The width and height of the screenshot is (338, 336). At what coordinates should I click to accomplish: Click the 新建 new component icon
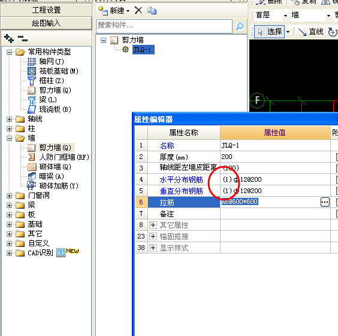(103, 11)
